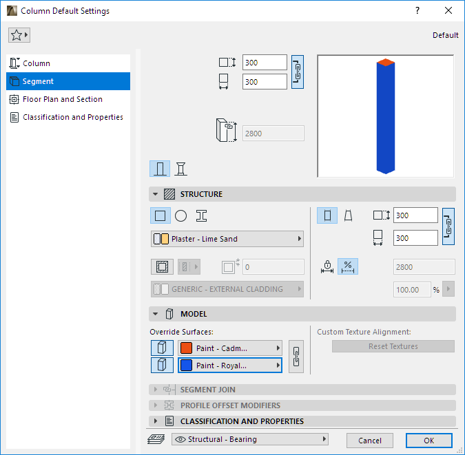
Task: Choose the complex profile I-beam shape
Action: point(201,215)
